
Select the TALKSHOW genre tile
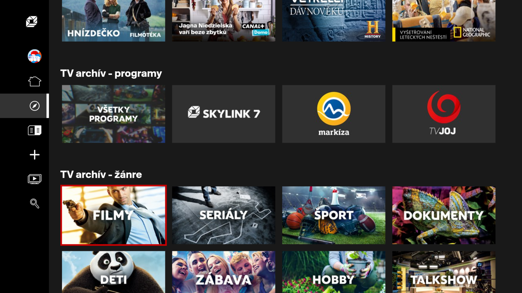(443, 274)
